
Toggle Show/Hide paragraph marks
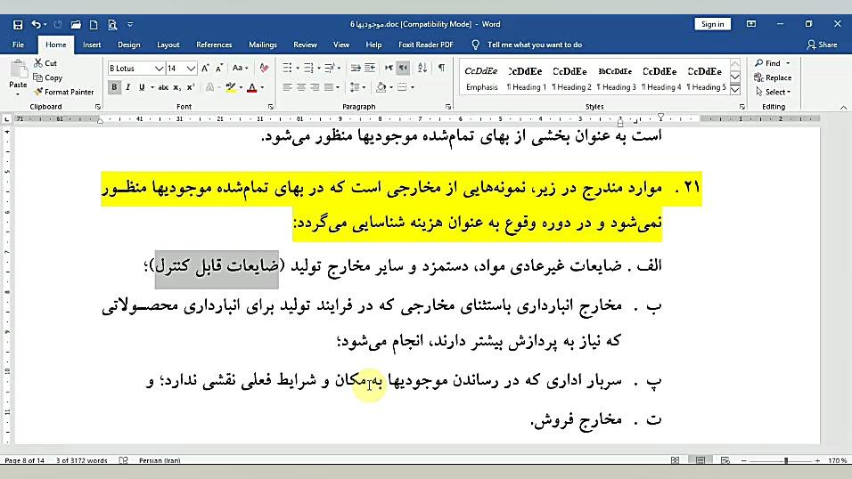click(441, 68)
